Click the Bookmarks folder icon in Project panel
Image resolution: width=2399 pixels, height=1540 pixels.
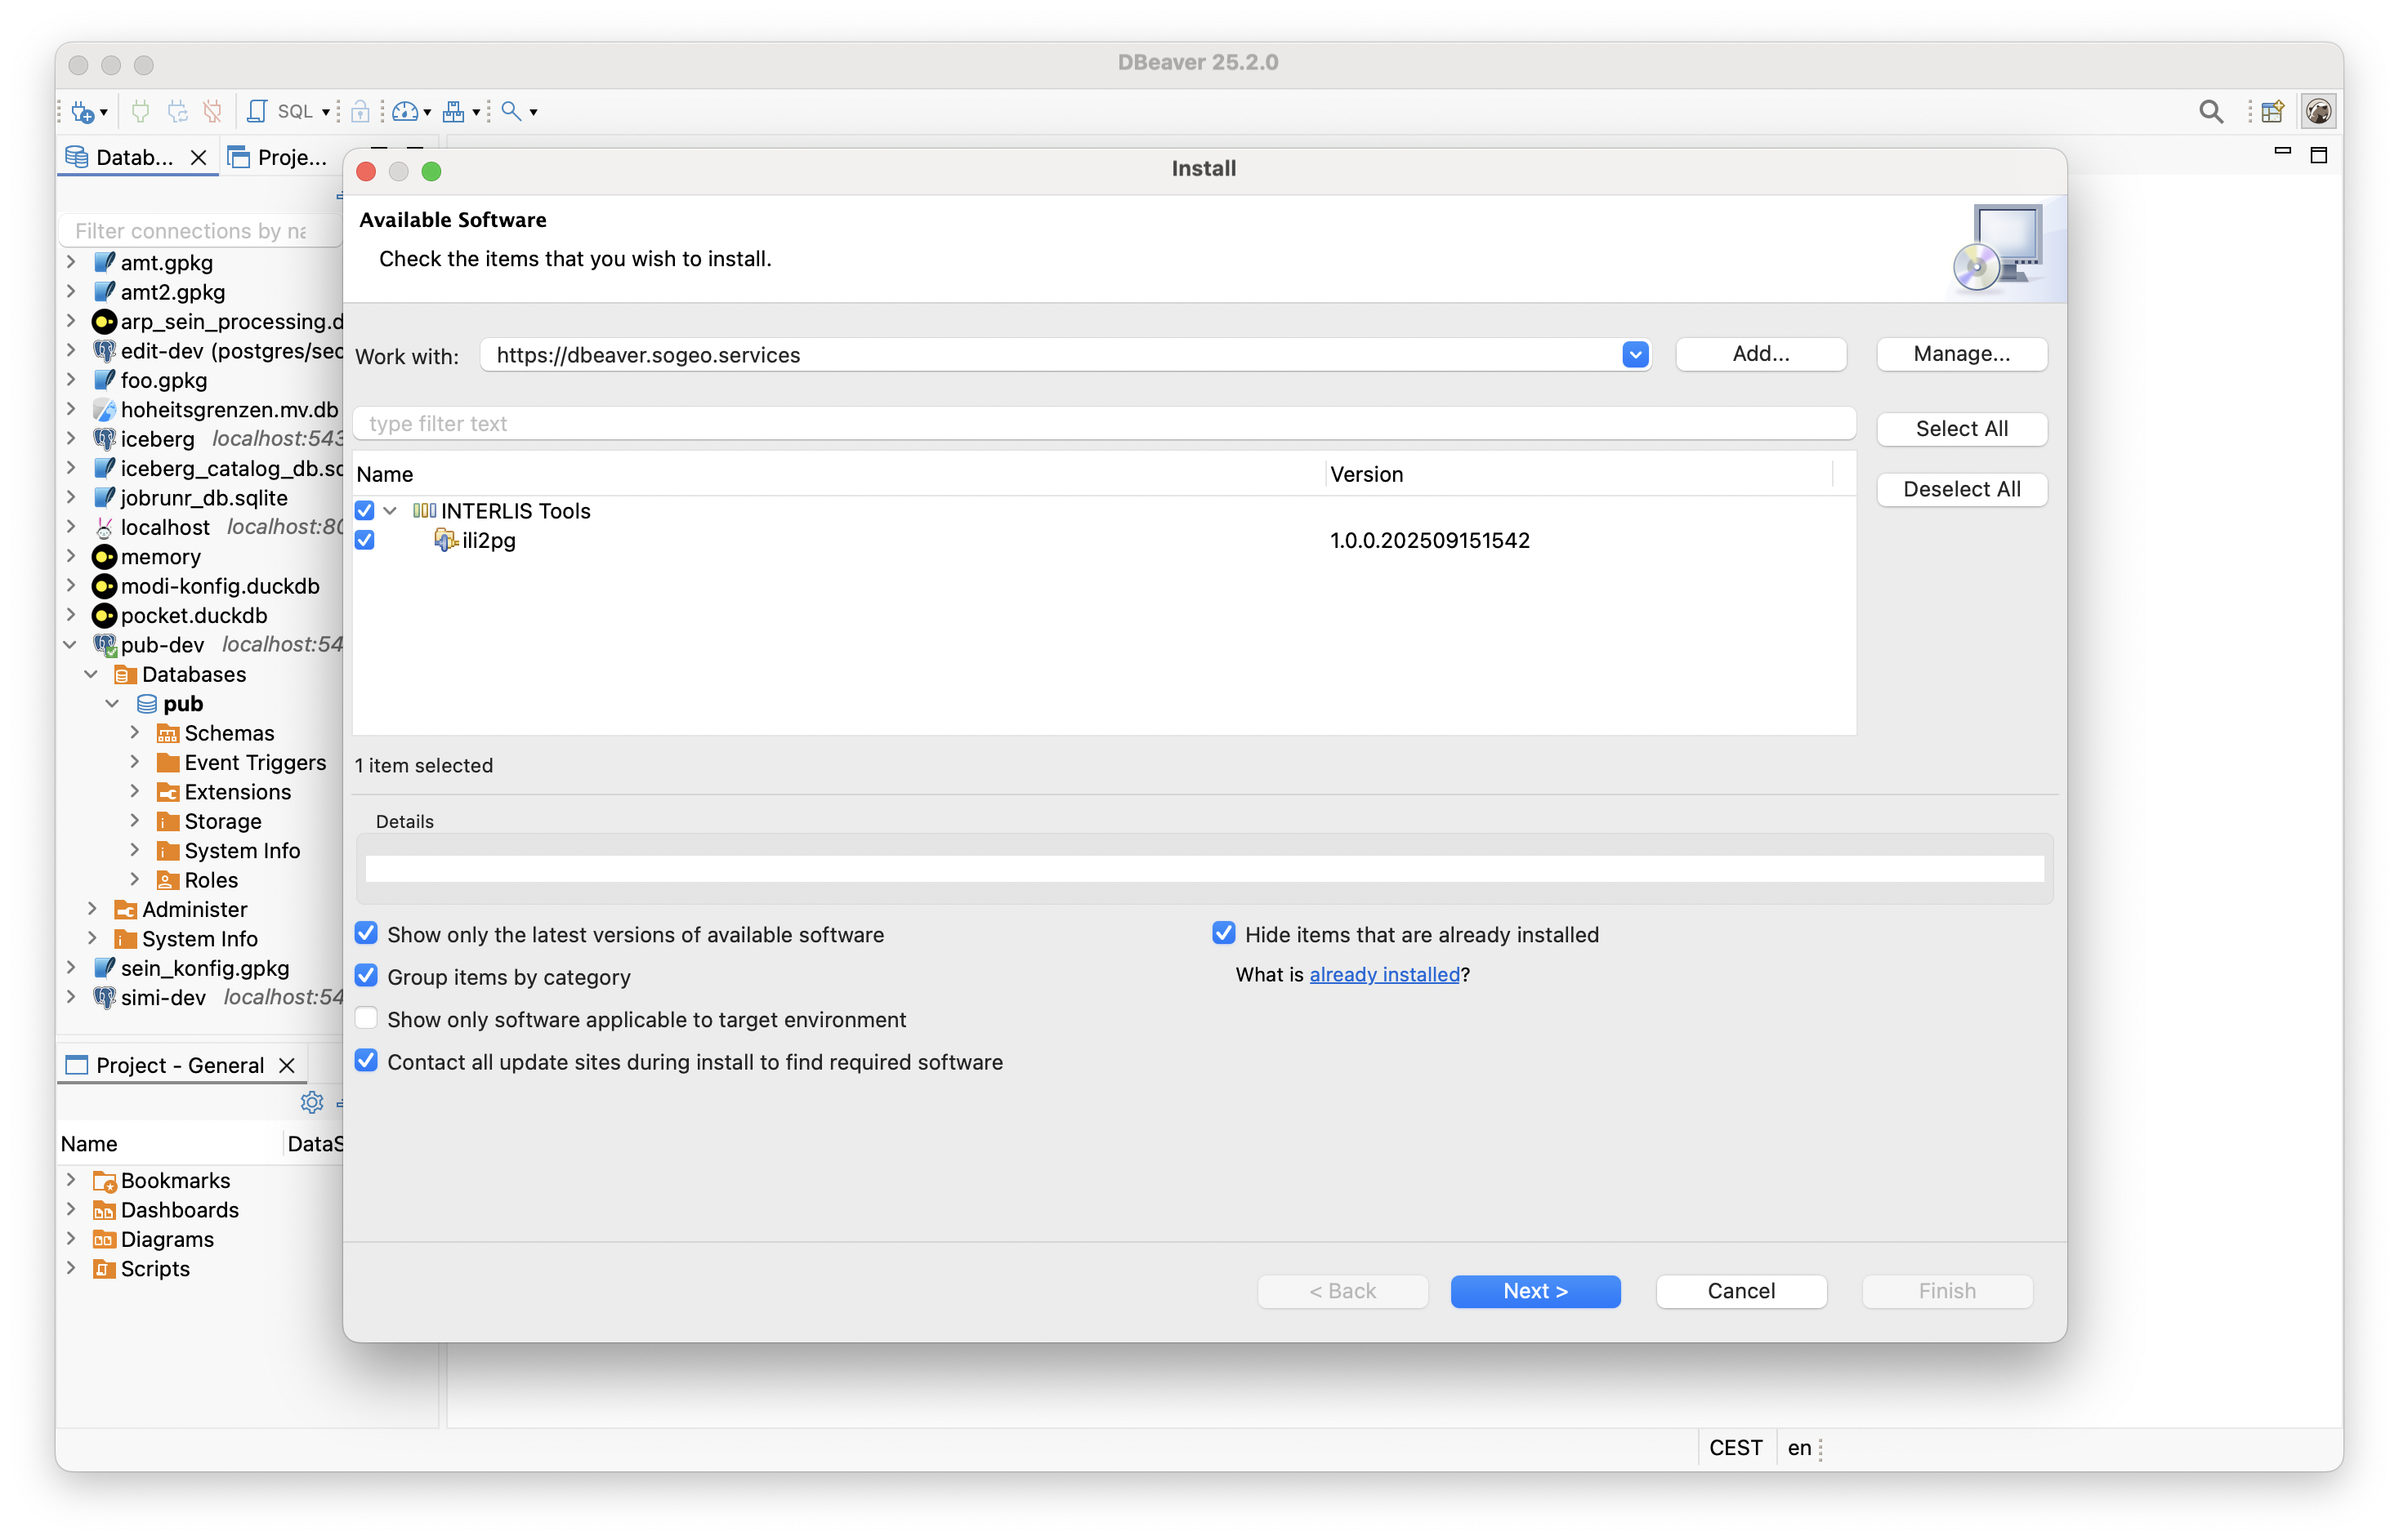point(104,1181)
